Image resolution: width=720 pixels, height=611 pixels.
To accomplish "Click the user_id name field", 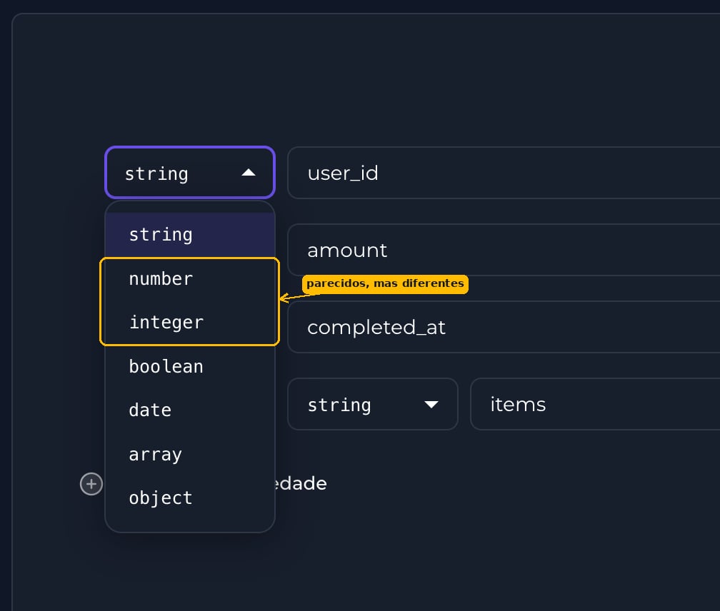I will click(x=504, y=173).
